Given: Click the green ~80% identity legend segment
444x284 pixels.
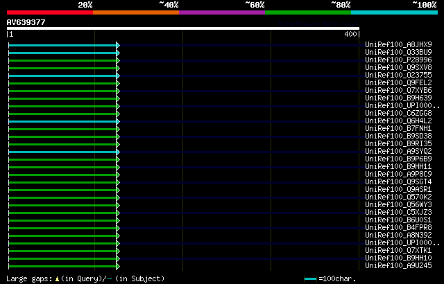Looking at the screenshot, I should 308,12.
